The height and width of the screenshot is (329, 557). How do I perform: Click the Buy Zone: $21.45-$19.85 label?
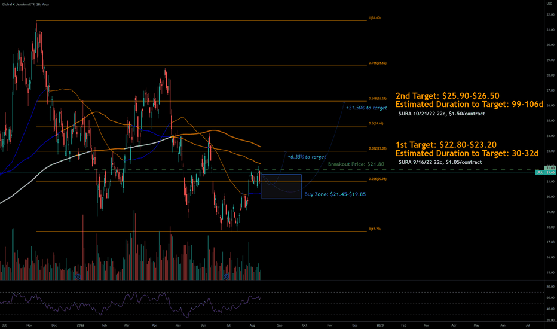[x=335, y=194]
